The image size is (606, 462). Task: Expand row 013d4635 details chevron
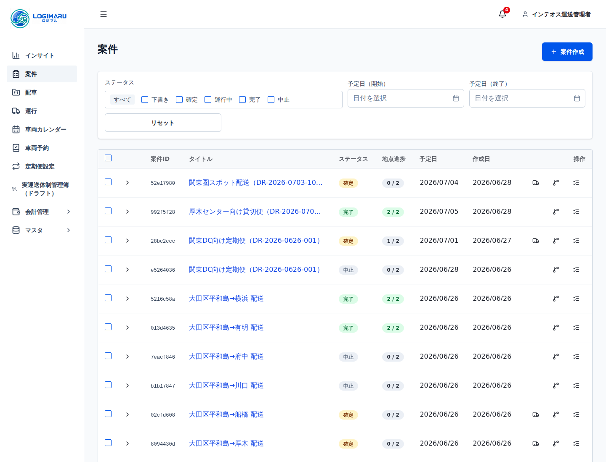128,328
